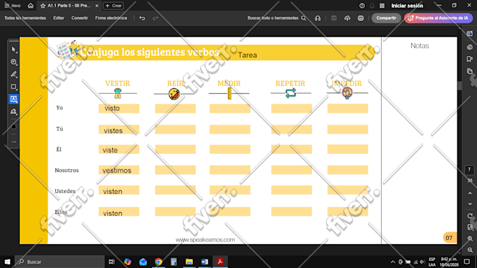Show more tools via three dots

click(x=14, y=142)
